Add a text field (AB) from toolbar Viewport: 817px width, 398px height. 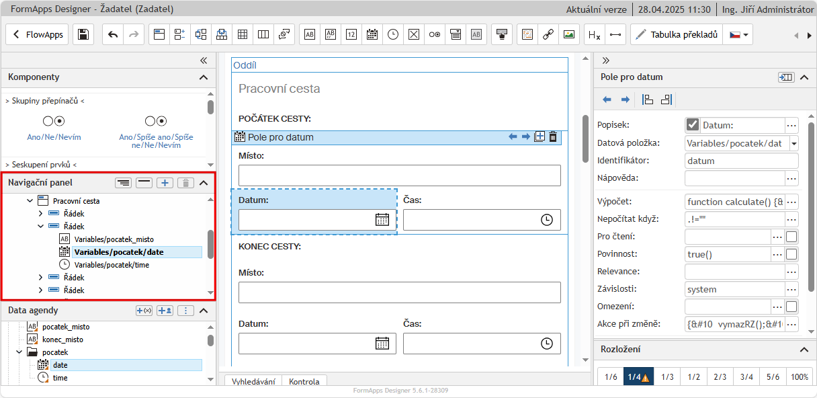[310, 34]
